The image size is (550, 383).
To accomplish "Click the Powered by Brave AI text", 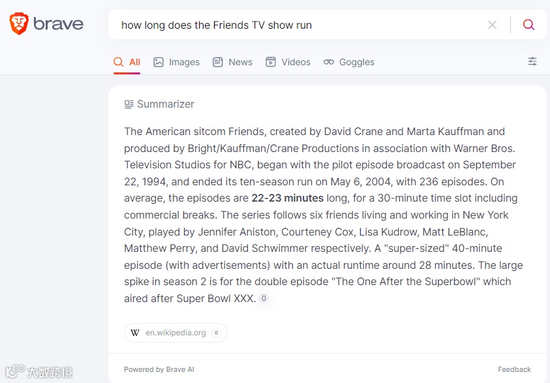I will coord(159,369).
